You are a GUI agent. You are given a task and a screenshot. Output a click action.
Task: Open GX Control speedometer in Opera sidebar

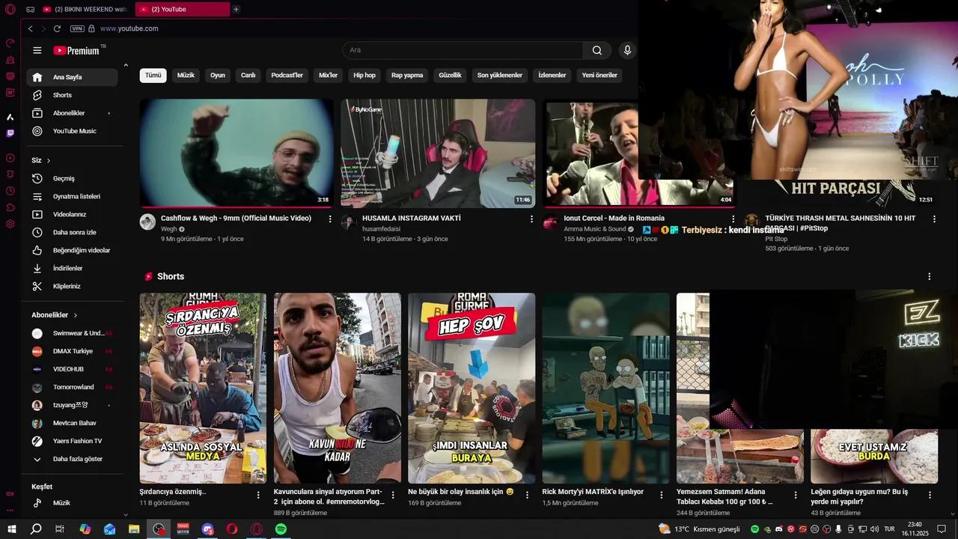10,43
